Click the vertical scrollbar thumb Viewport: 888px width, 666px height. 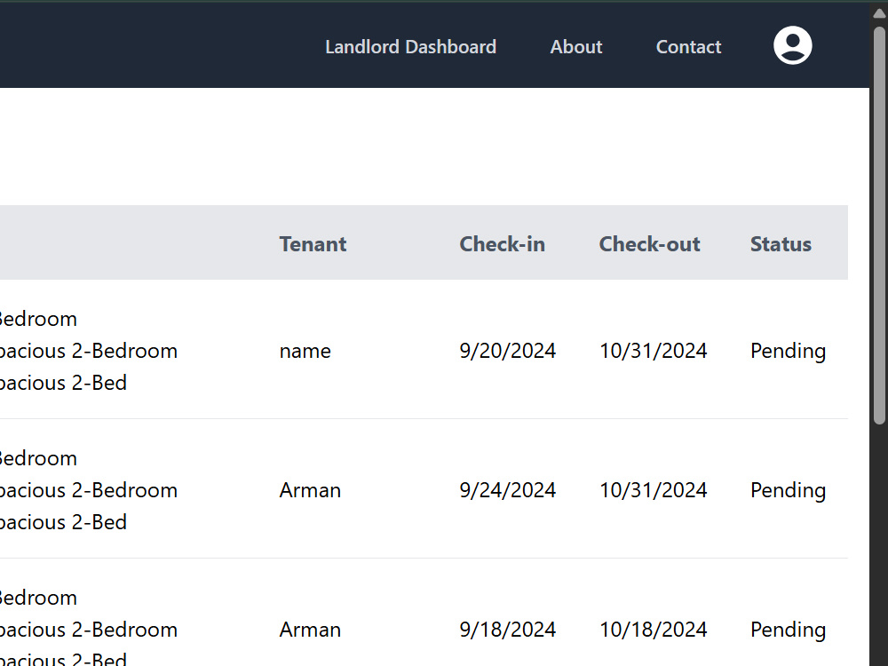point(879,226)
